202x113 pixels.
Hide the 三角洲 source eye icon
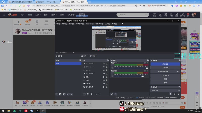104,84
